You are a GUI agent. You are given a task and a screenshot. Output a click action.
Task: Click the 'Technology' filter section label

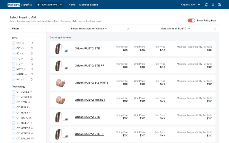(18, 87)
